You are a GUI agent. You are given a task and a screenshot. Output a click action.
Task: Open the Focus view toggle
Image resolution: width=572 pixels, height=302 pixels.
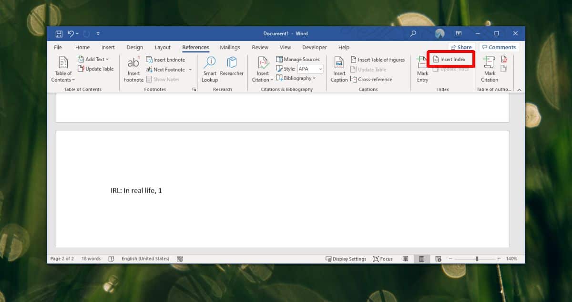(383, 259)
